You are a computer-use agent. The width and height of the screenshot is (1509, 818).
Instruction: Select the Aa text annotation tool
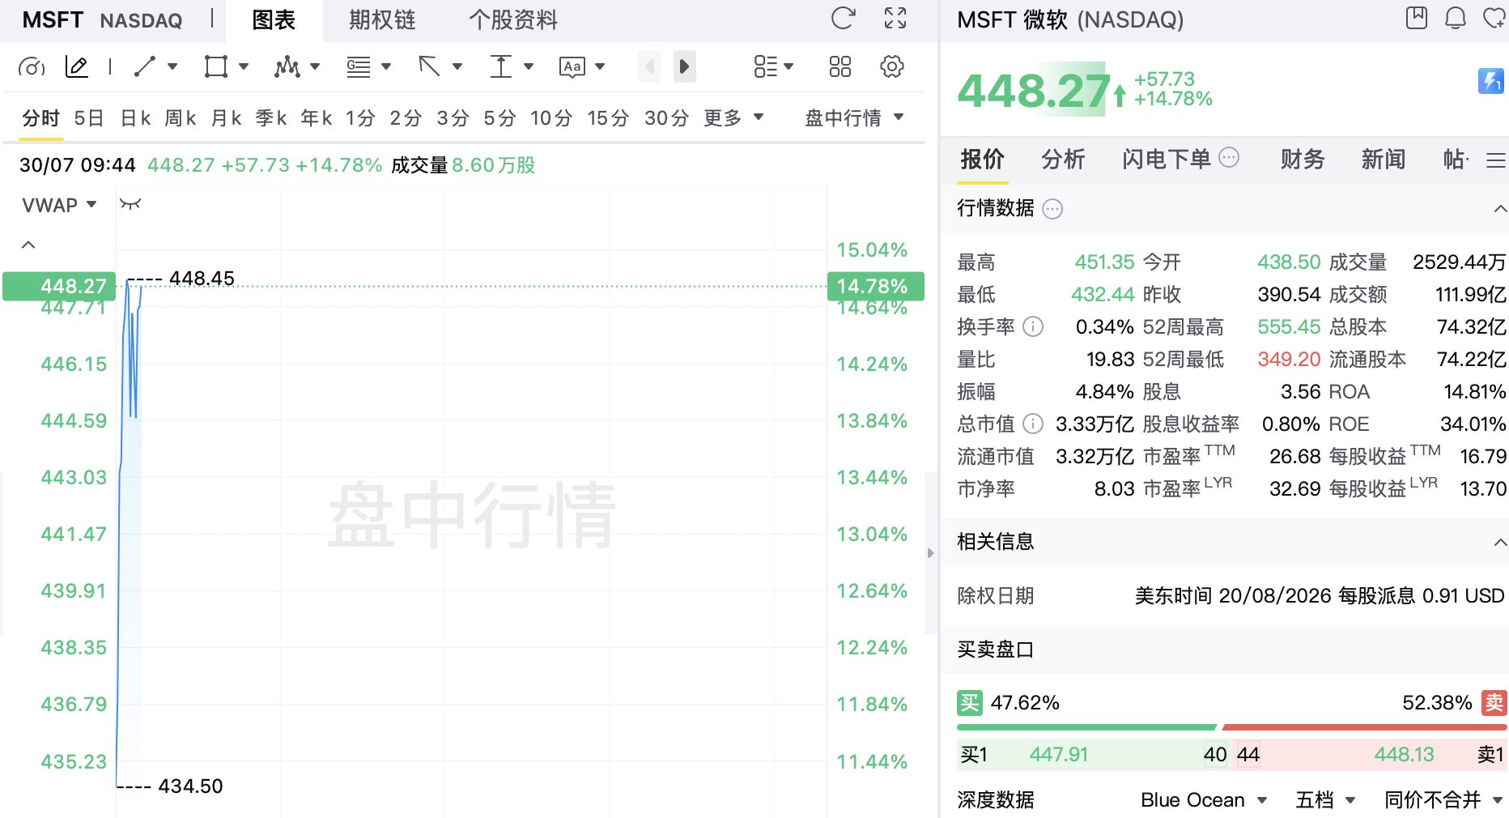point(572,66)
